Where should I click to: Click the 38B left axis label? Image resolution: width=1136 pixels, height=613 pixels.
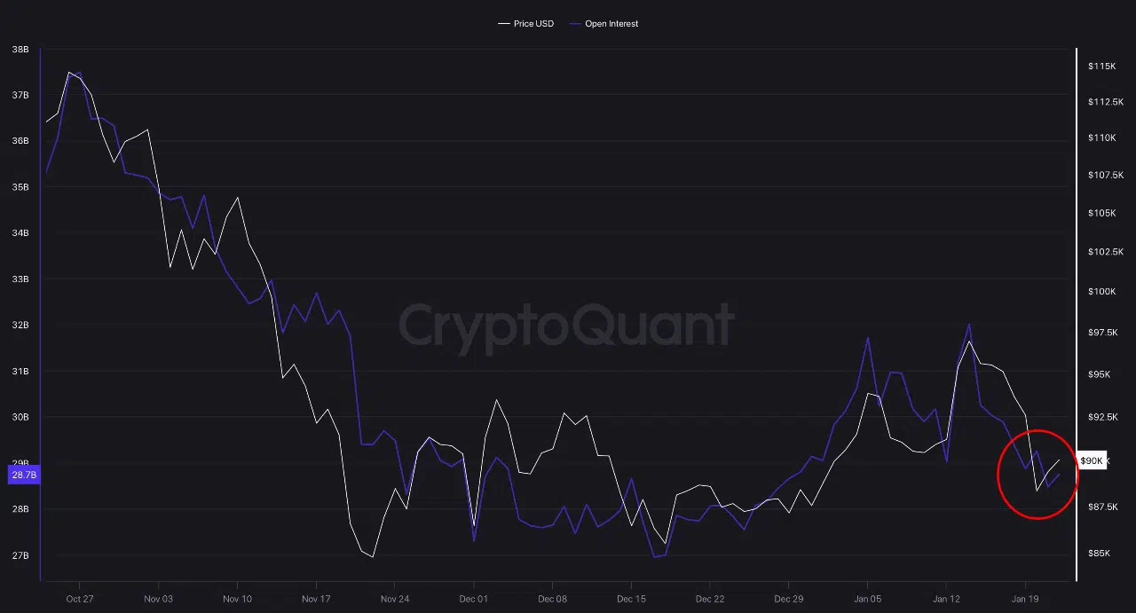[20, 50]
